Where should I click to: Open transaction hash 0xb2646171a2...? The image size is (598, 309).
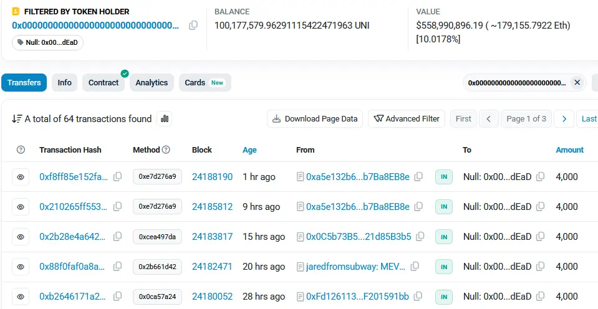(72, 297)
